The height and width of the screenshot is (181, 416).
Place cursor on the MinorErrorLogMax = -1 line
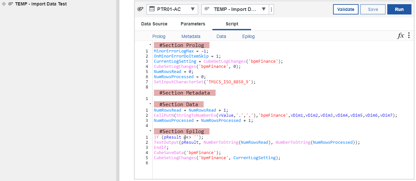[x=181, y=51]
